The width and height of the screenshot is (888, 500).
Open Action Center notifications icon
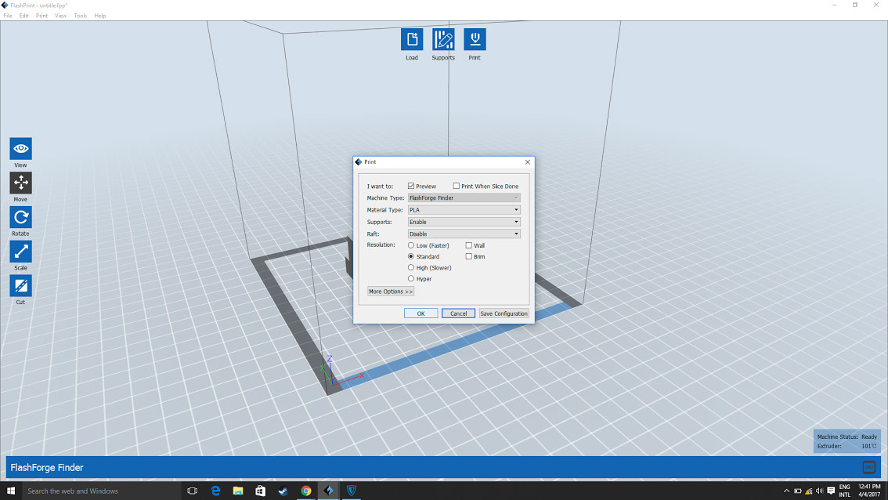tap(831, 491)
